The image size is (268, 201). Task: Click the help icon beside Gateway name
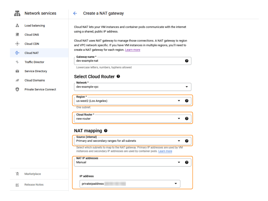187,61
